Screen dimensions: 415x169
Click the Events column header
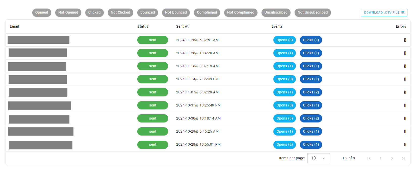click(x=277, y=26)
